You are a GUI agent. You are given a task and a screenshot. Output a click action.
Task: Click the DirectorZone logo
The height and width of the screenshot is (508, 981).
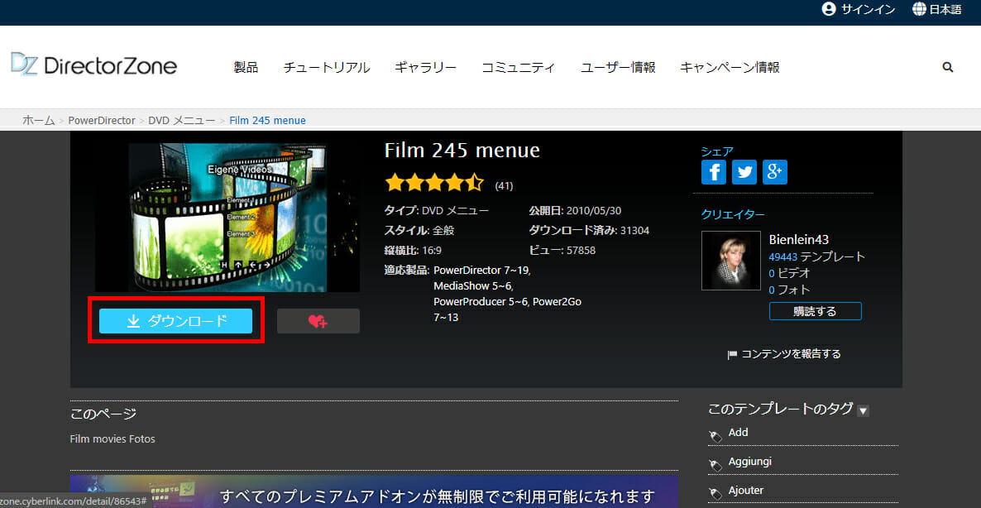pos(93,65)
